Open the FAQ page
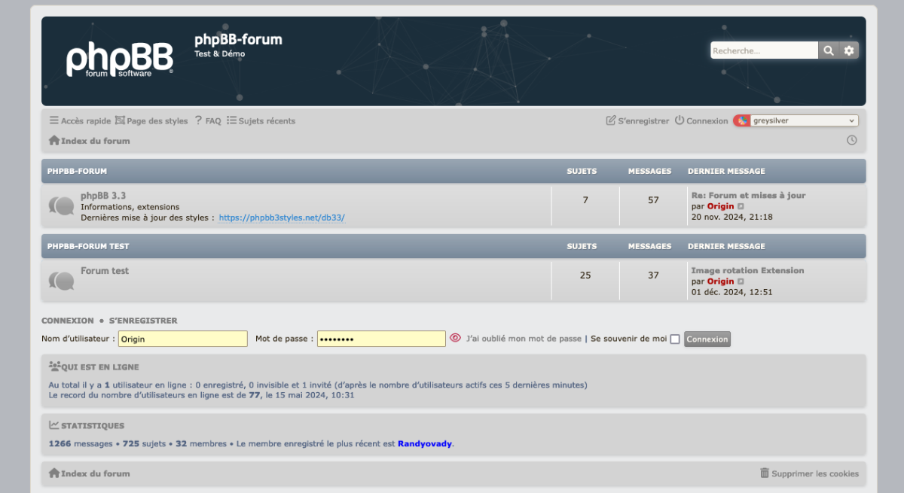This screenshot has width=904, height=493. click(x=208, y=120)
